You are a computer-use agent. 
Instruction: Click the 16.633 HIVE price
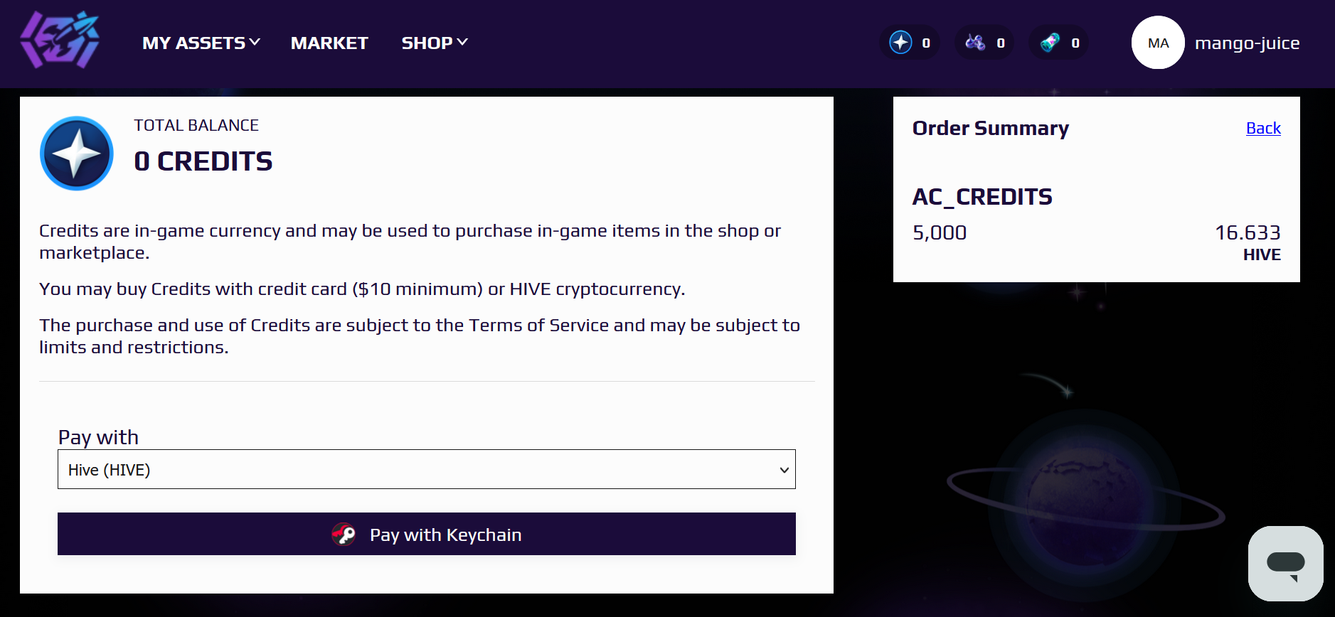point(1248,242)
